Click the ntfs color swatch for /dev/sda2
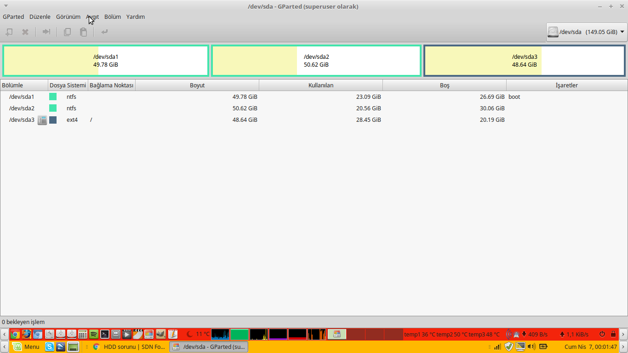 click(x=53, y=108)
